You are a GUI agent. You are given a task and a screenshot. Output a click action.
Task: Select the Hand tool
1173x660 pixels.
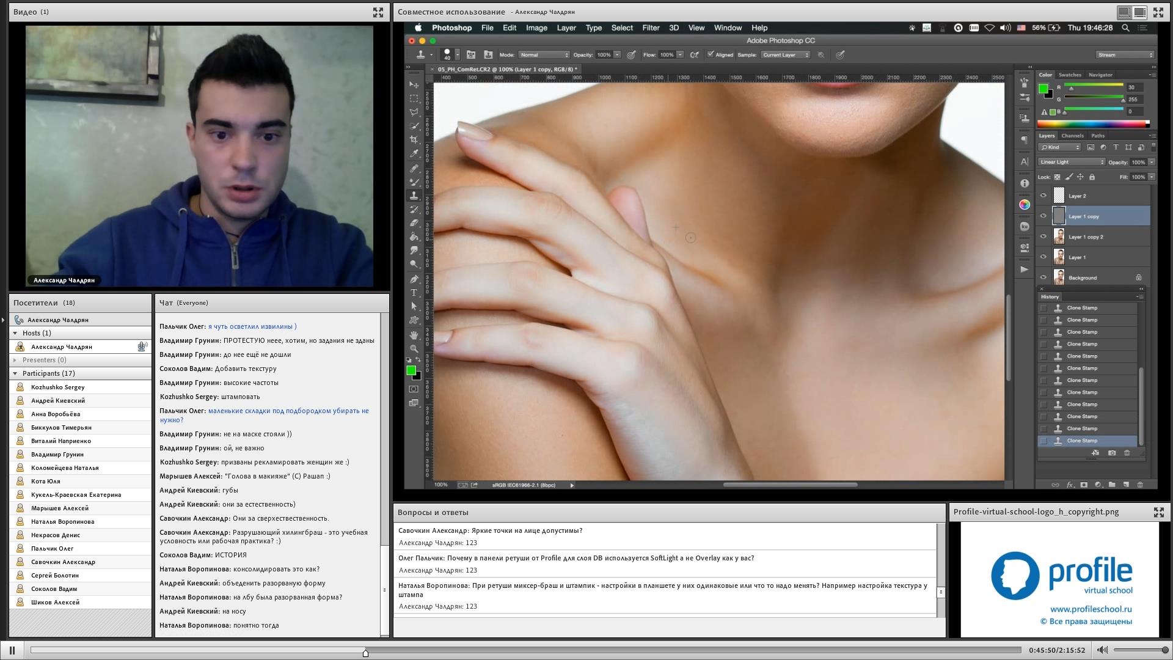[414, 335]
